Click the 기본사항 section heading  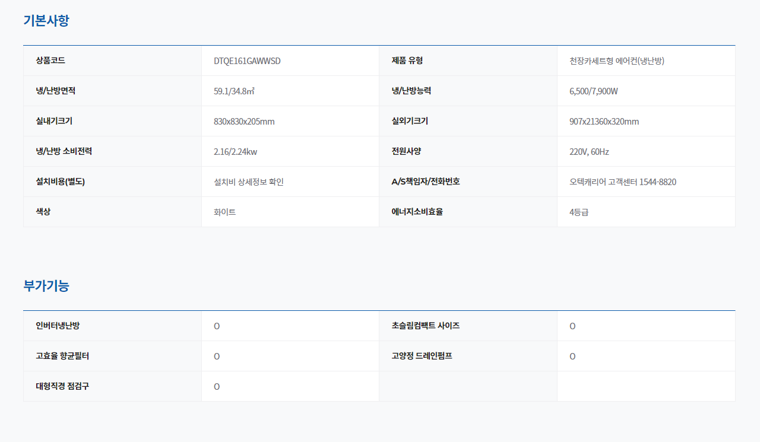(x=46, y=21)
